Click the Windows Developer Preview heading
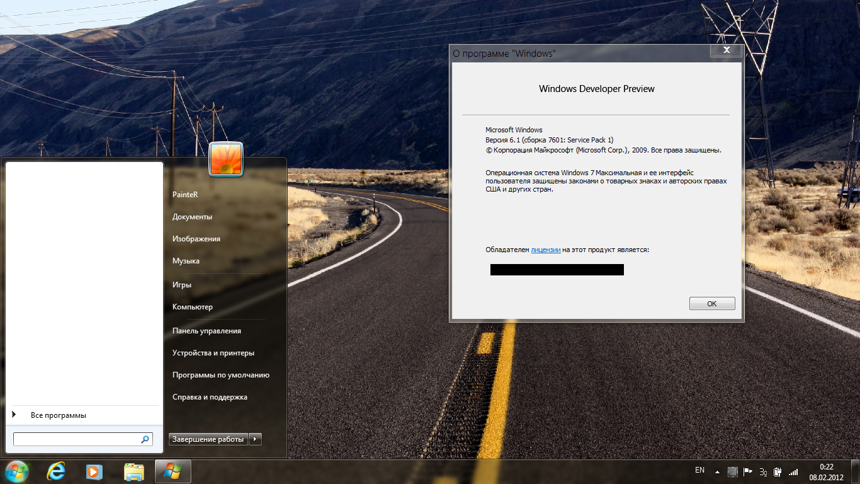This screenshot has height=484, width=860. click(597, 89)
